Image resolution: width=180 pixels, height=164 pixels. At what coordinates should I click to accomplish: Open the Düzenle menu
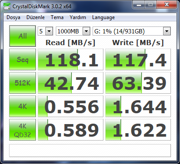tap(35, 17)
